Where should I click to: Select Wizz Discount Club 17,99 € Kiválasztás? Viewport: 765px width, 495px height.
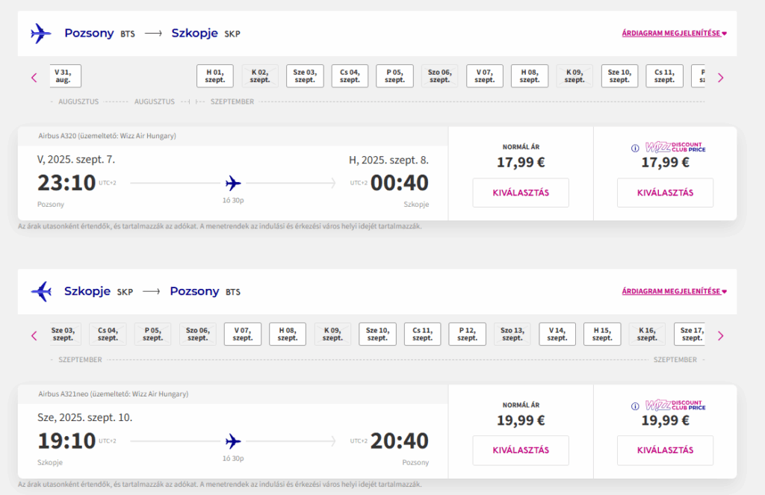pyautogui.click(x=665, y=193)
